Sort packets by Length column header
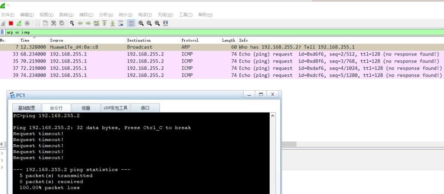 point(229,40)
